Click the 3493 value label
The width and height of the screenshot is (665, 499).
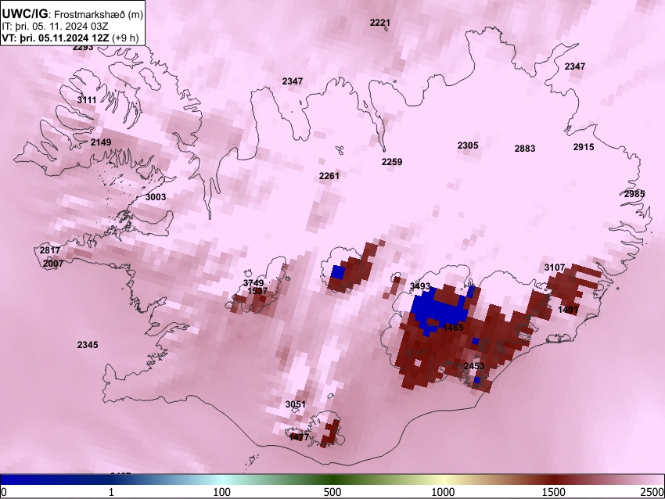click(420, 286)
